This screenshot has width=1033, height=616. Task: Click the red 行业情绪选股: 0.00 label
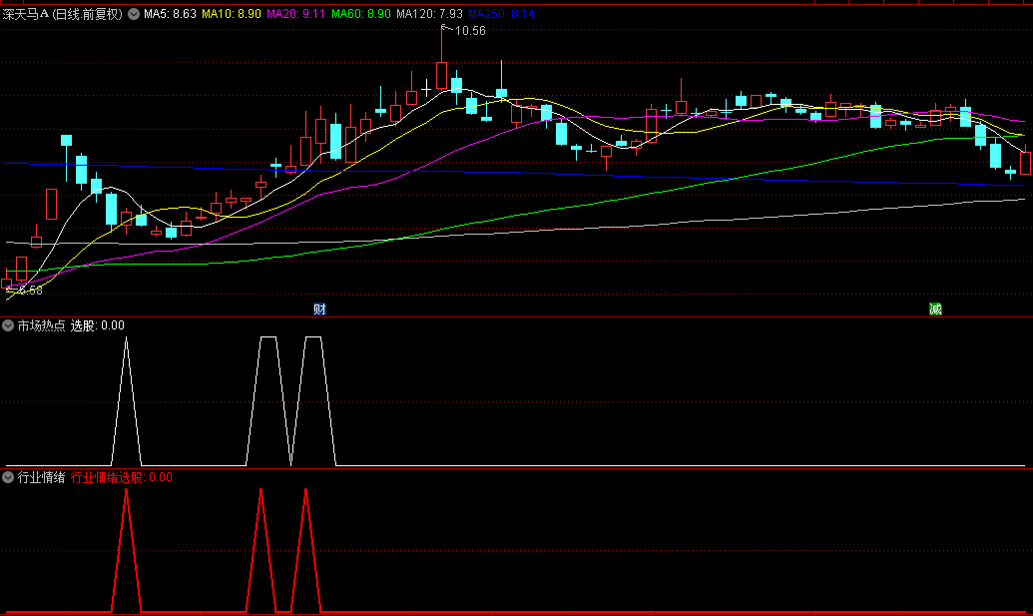(x=122, y=477)
